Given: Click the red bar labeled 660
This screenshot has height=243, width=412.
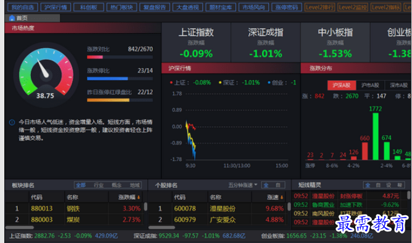Looking at the screenshot, I should tap(365, 150).
